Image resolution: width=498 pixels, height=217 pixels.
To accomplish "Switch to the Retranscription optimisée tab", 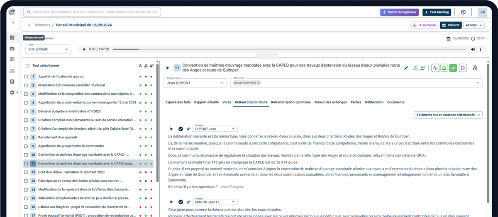I will (290, 102).
